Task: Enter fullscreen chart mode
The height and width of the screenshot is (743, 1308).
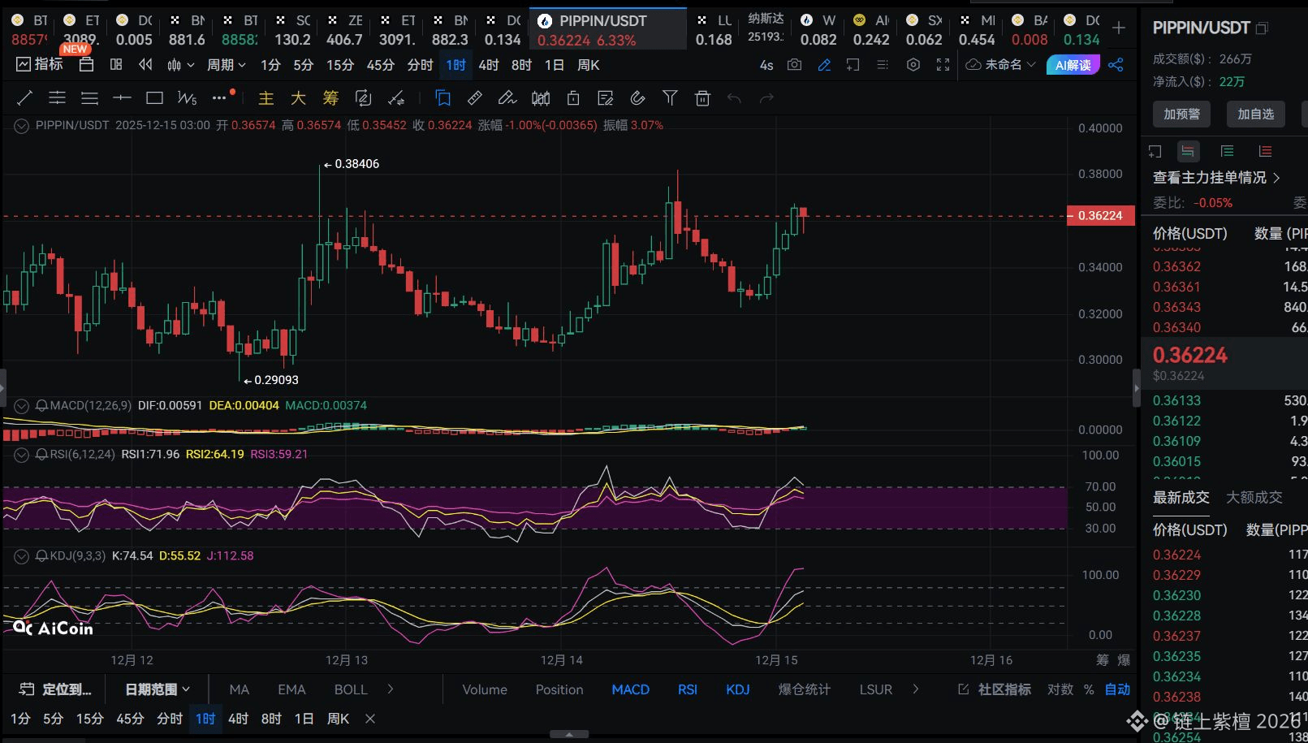Action: coord(943,65)
